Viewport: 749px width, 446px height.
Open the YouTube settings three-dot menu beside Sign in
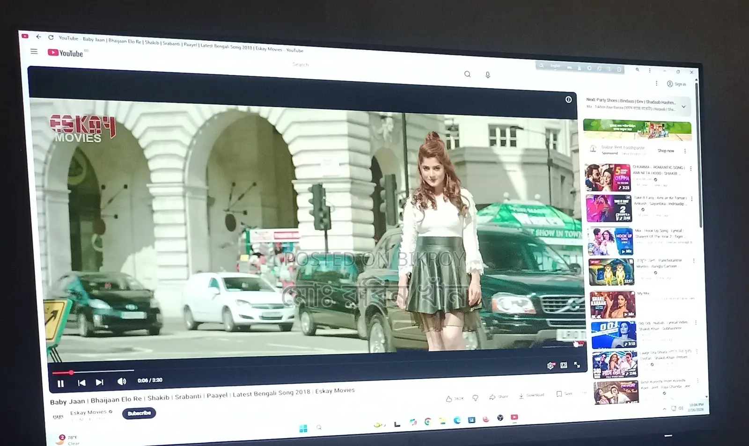coord(656,83)
